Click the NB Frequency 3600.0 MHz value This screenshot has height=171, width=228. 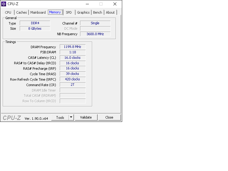(x=95, y=34)
